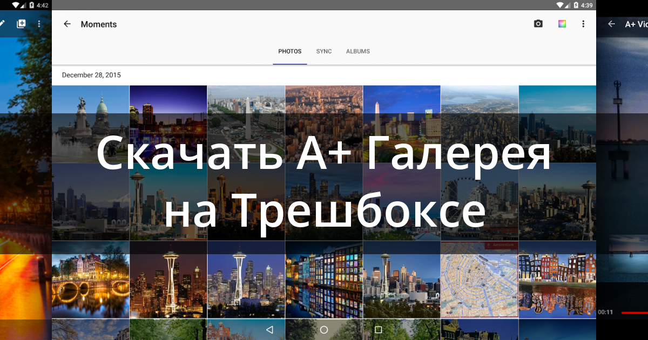This screenshot has width=648, height=340.
Task: Switch to the ALBUMS tab
Action: click(358, 51)
